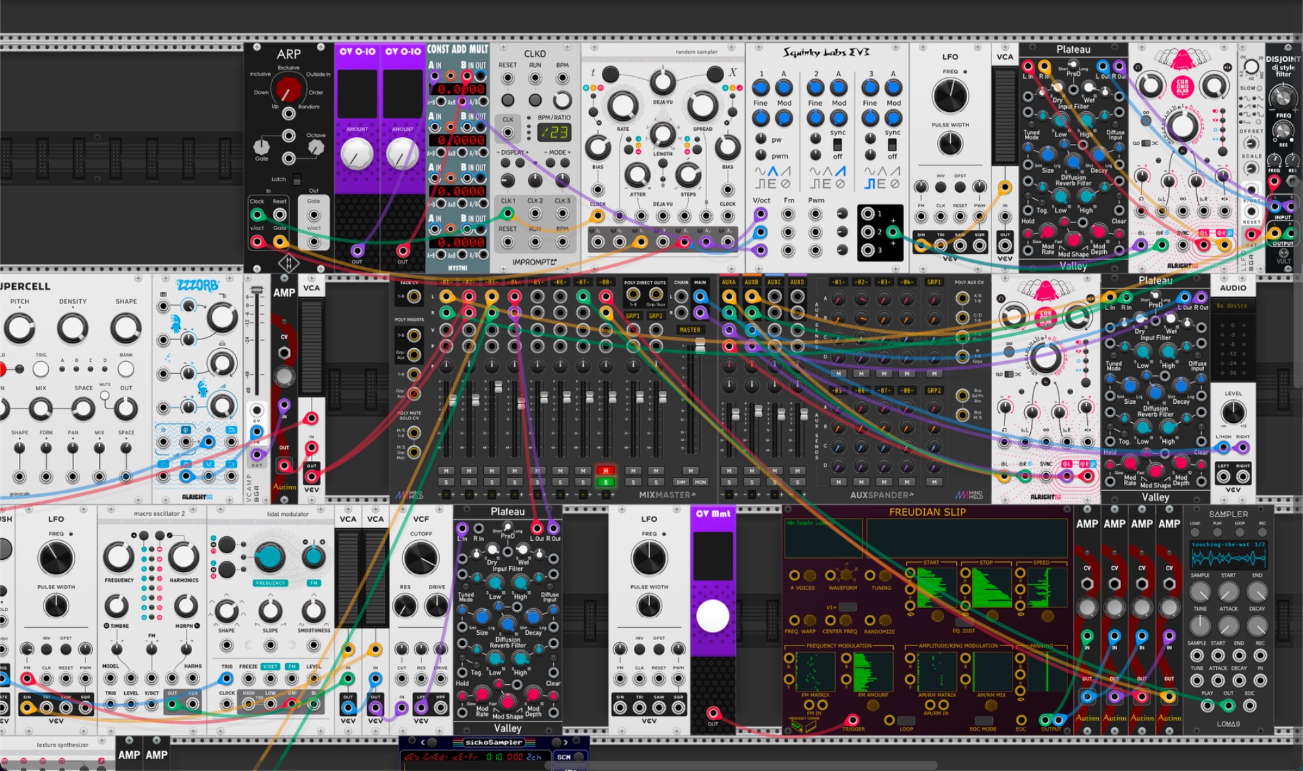Click the LENGTH knob on random sampler
The width and height of the screenshot is (1303, 771).
tap(663, 134)
